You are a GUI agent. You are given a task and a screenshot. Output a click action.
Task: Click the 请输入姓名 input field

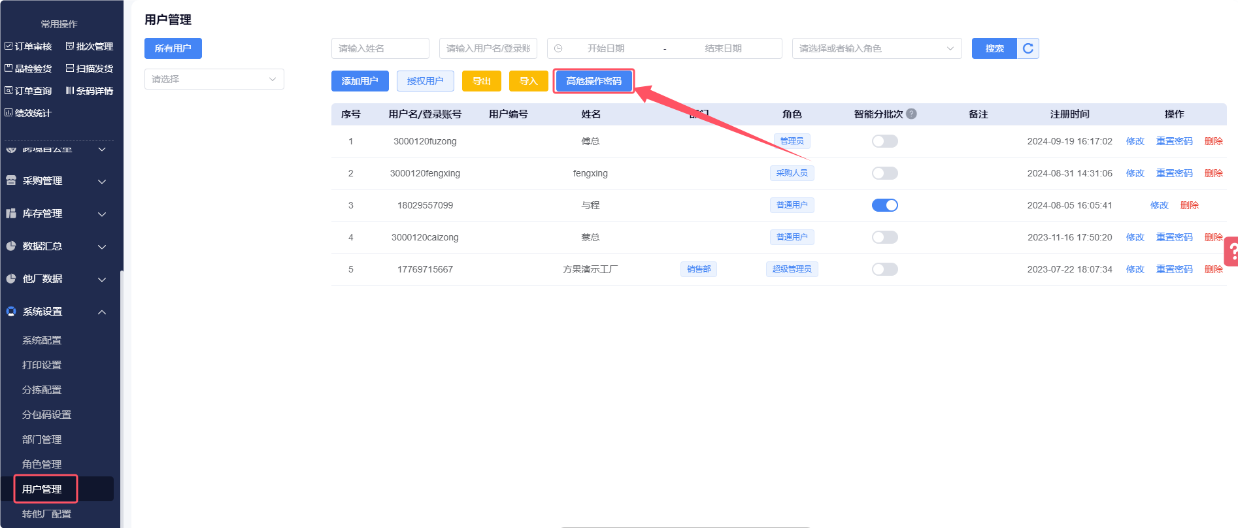[x=380, y=48]
